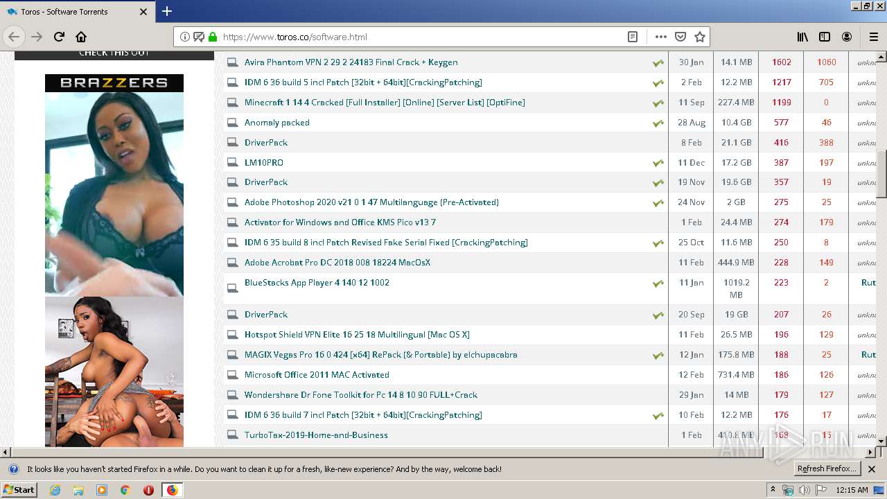Image resolution: width=887 pixels, height=499 pixels.
Task: Click the 12:15 AM taskbar clock
Action: (852, 490)
